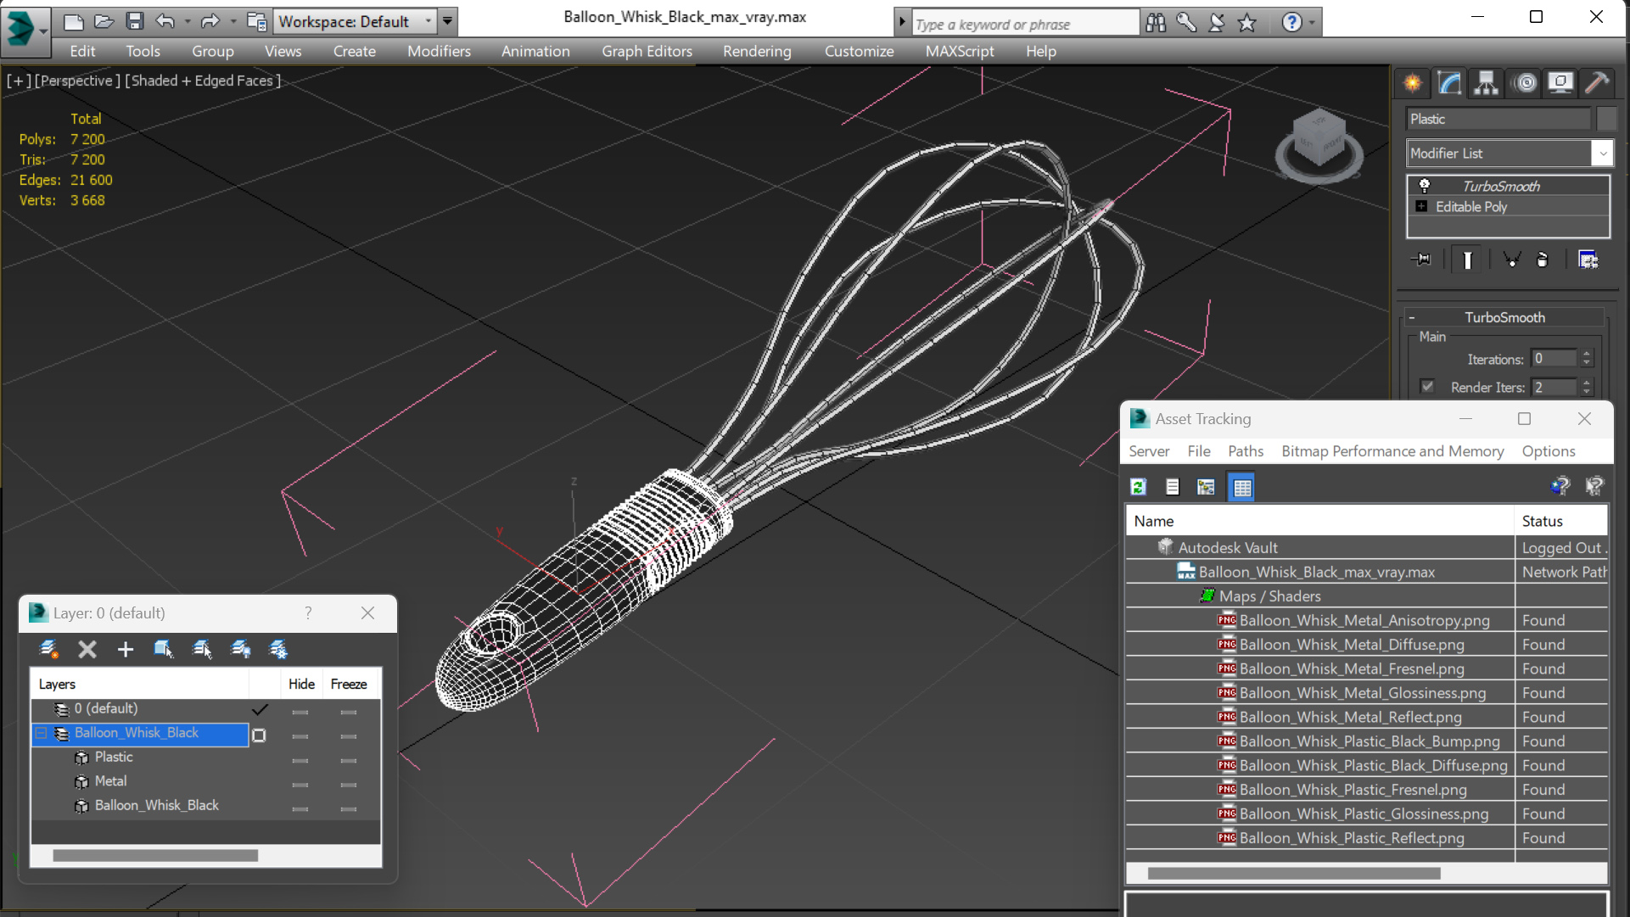
Task: Adjust TurboSmooth Iterations stepper value
Action: pos(1587,357)
